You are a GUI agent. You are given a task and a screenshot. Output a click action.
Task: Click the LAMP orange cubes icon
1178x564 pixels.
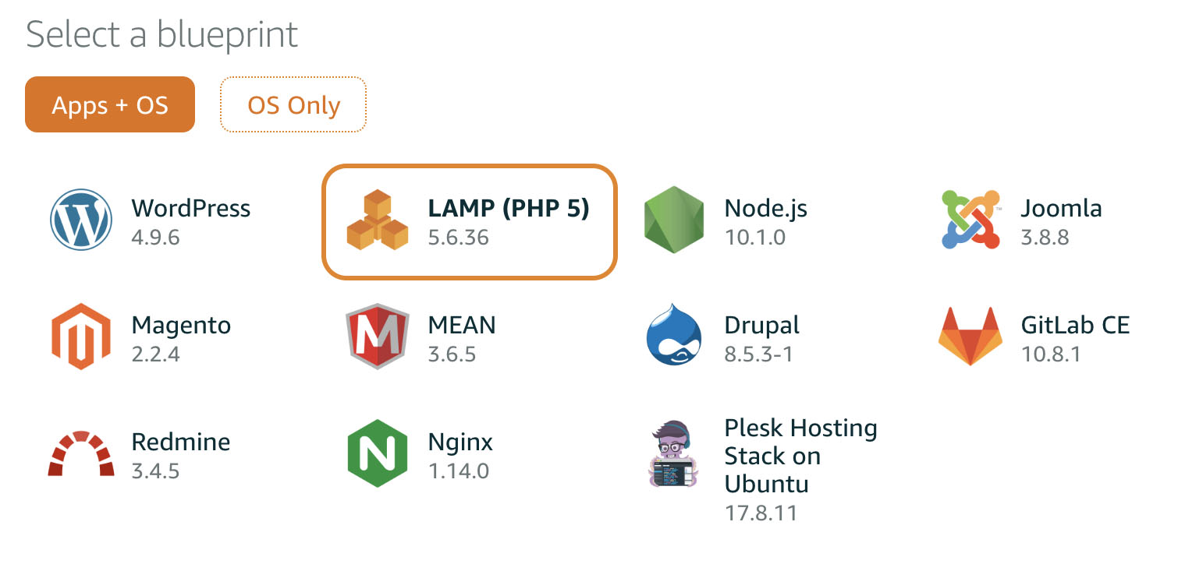pos(378,220)
